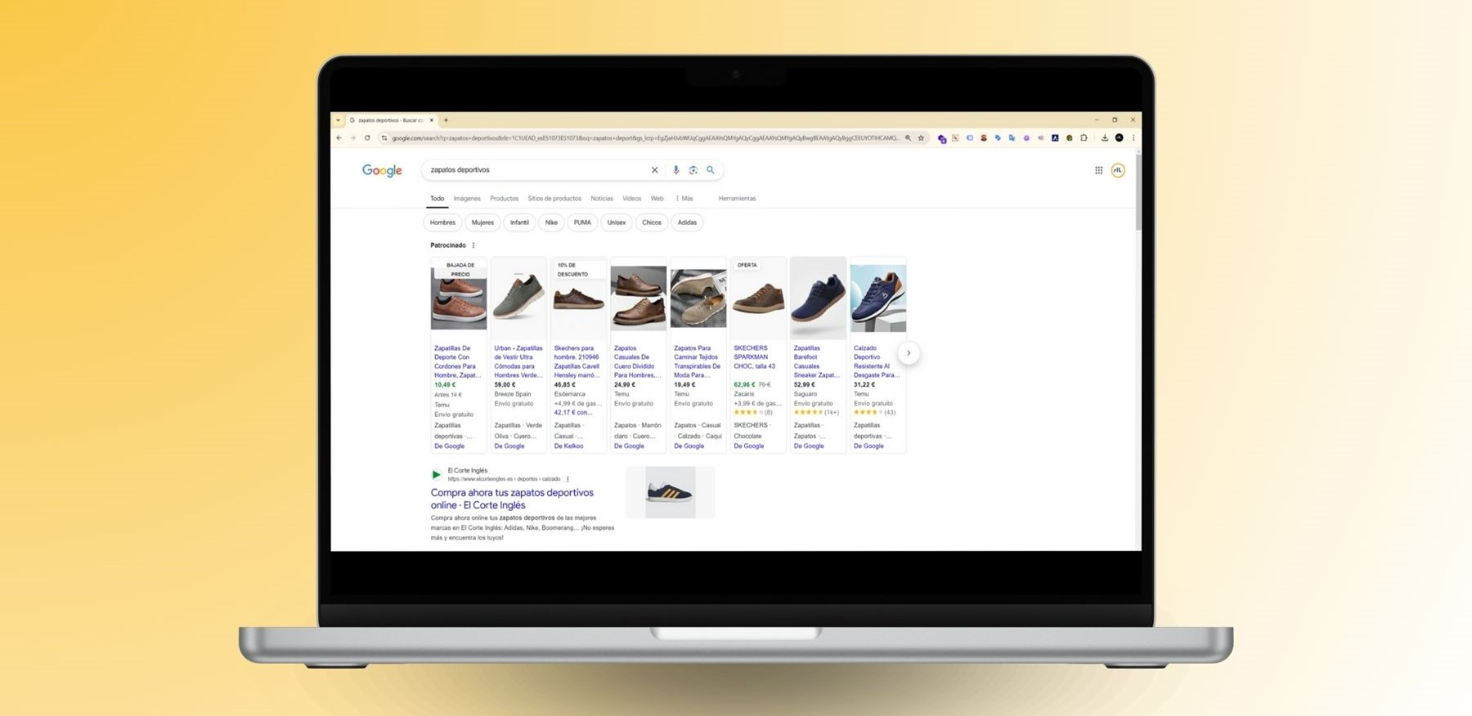Switch to the Vídeos tab
The height and width of the screenshot is (716, 1472).
(x=631, y=199)
